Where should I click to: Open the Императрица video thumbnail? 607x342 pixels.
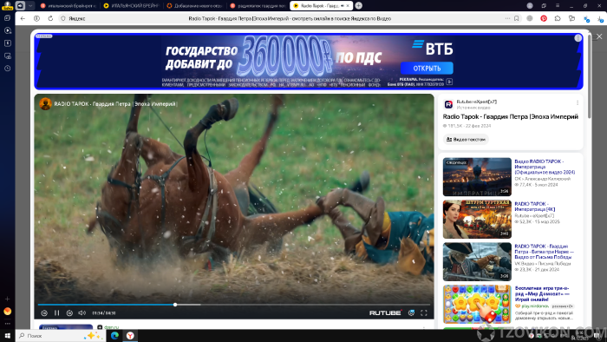[x=477, y=176]
